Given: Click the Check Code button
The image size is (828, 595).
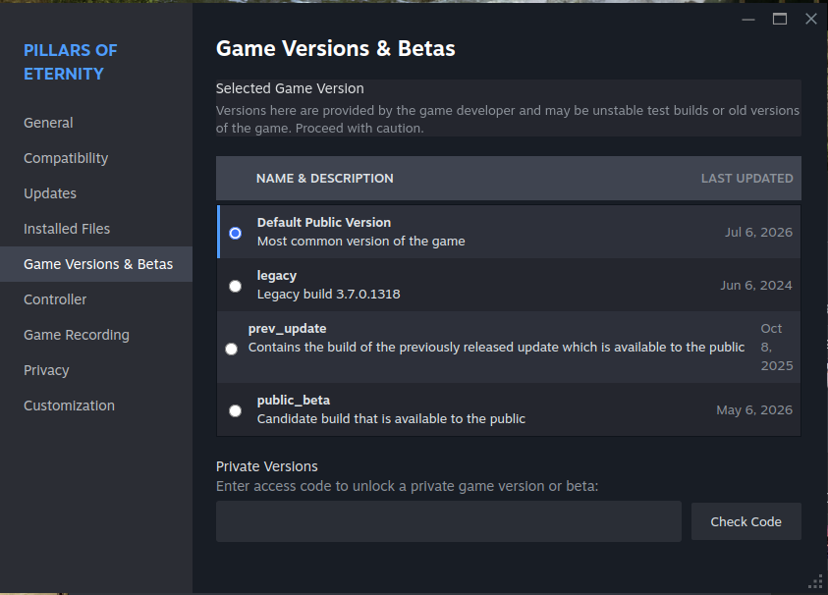Looking at the screenshot, I should [x=745, y=521].
